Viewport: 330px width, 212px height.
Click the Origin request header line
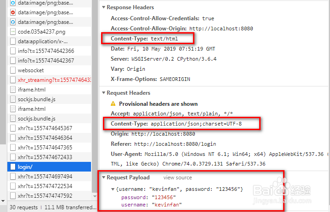(x=153, y=134)
